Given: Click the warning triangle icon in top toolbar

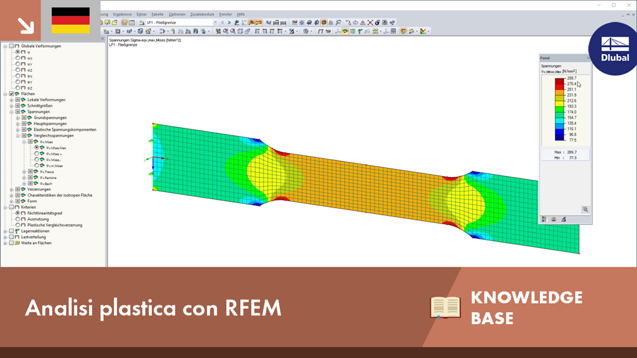Looking at the screenshot, I should pyautogui.click(x=363, y=23).
